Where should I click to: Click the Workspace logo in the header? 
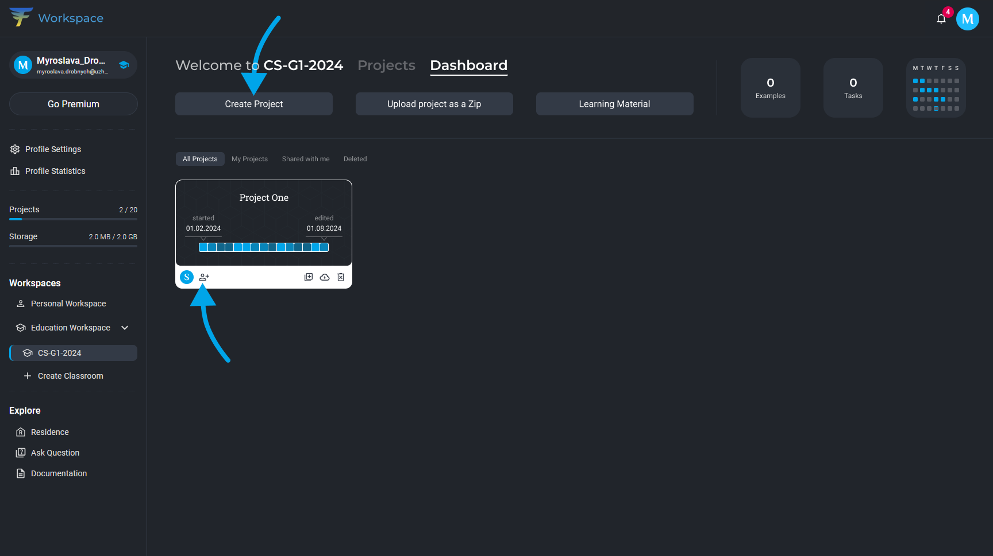coord(56,18)
